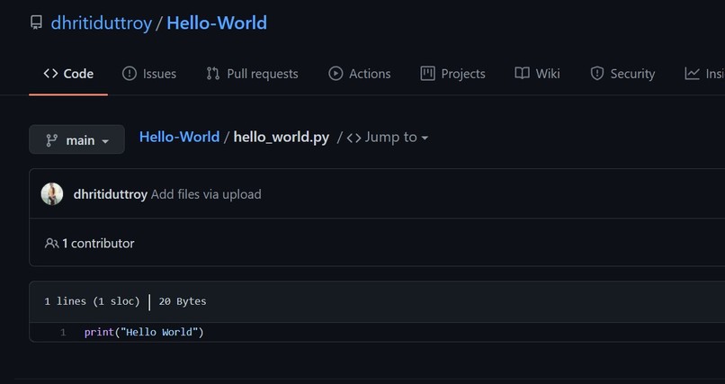Open the Security tab
Screen dimensions: 725x384
[622, 74]
